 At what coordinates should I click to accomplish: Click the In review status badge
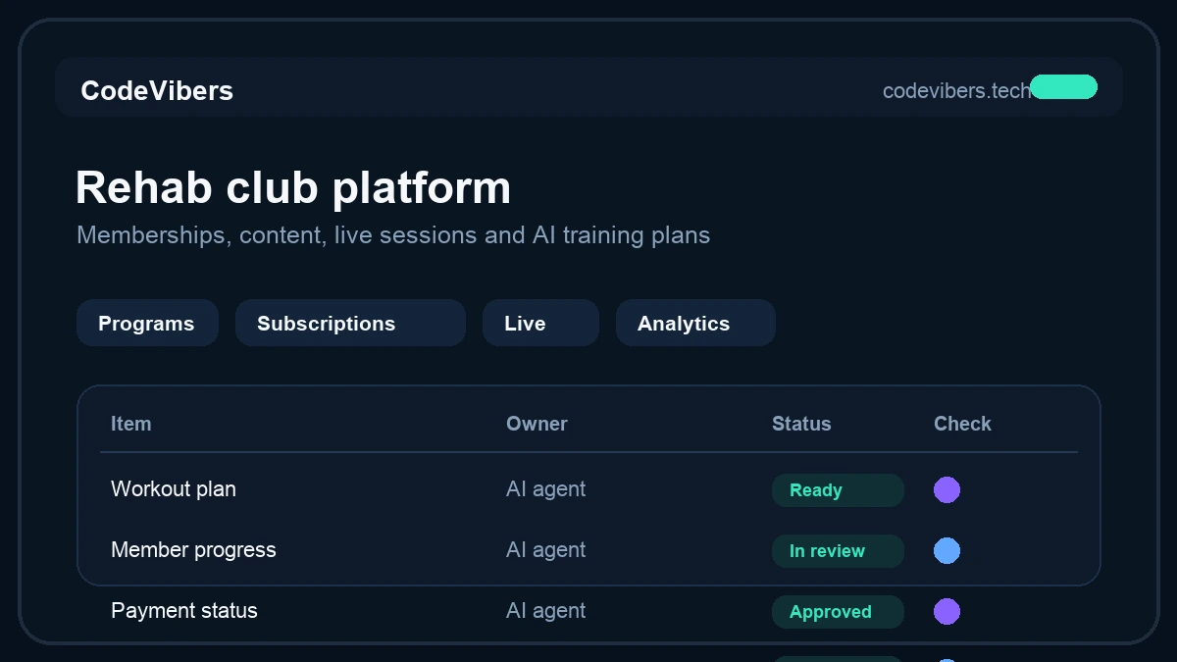[x=838, y=551]
